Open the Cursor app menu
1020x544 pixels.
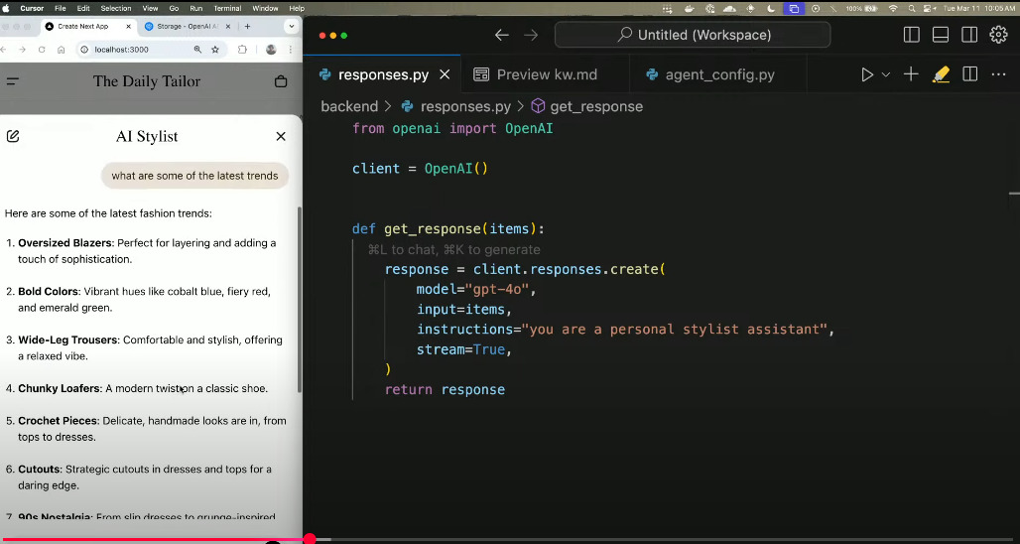(32, 9)
